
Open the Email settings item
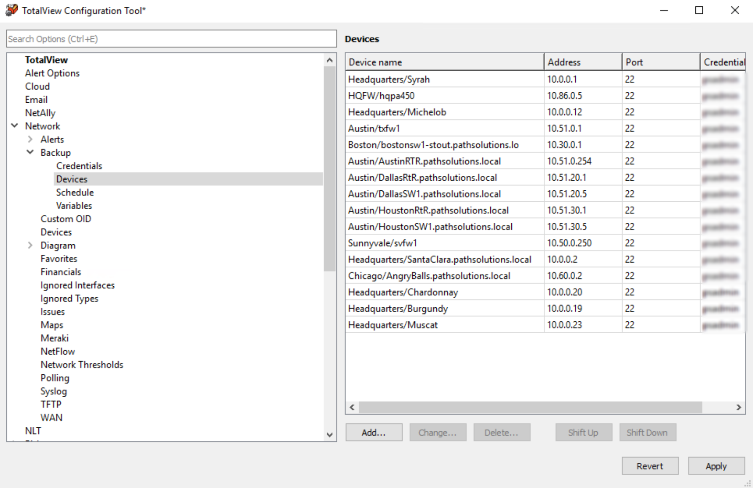(x=36, y=100)
